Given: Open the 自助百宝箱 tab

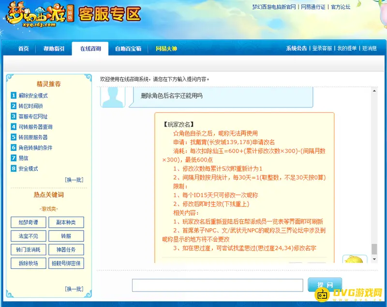Looking at the screenshot, I should (x=128, y=48).
